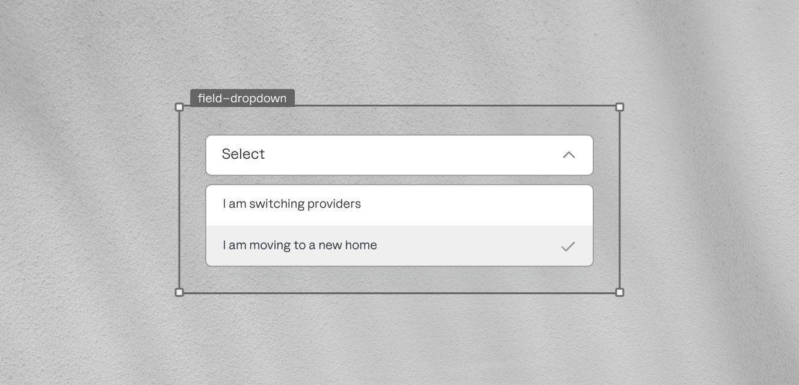Click the empty canvas outside the frame
Image resolution: width=799 pixels, height=385 pixels.
[x=90, y=337]
